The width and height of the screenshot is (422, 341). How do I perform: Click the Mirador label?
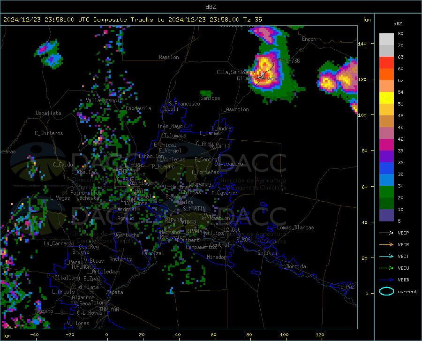[216, 258]
